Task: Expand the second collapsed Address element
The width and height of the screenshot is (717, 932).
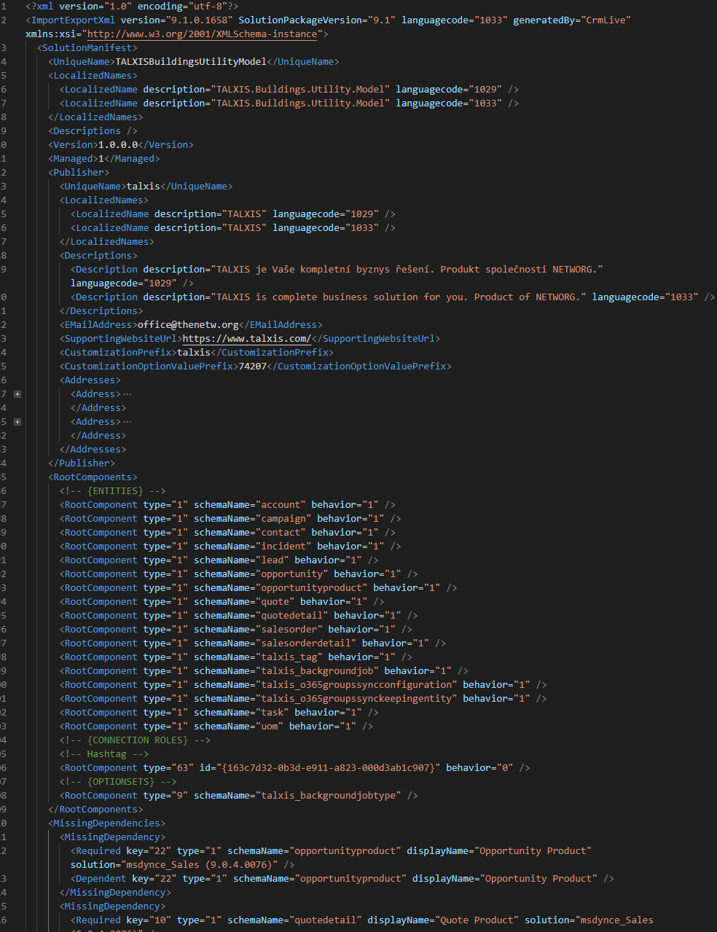Action: point(17,422)
